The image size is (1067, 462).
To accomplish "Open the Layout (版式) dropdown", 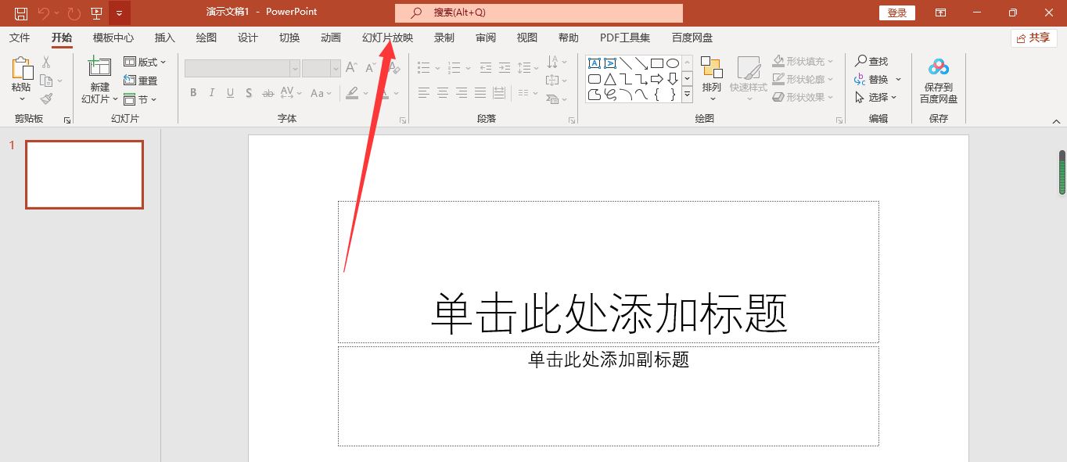I will [x=145, y=62].
